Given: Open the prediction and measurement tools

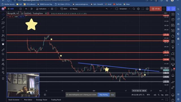Looking at the screenshot, I should tap(3, 40).
